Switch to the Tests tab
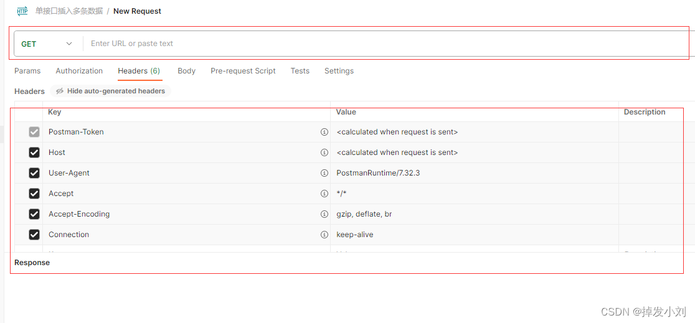 [x=300, y=71]
